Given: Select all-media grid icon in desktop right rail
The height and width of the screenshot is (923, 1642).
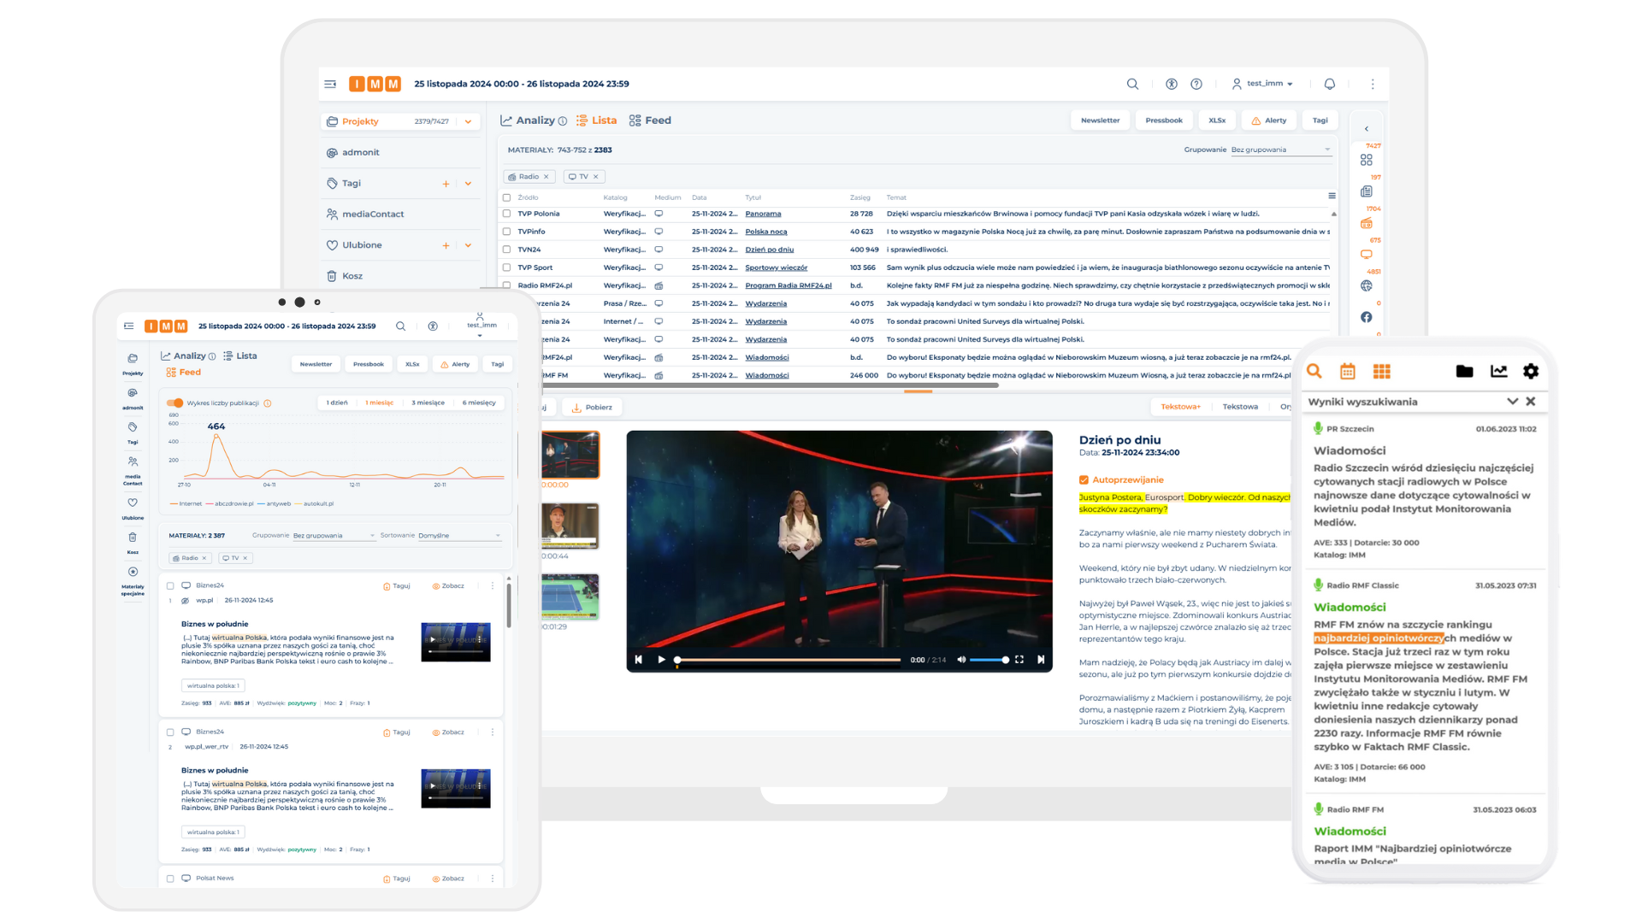Looking at the screenshot, I should pos(1366,160).
